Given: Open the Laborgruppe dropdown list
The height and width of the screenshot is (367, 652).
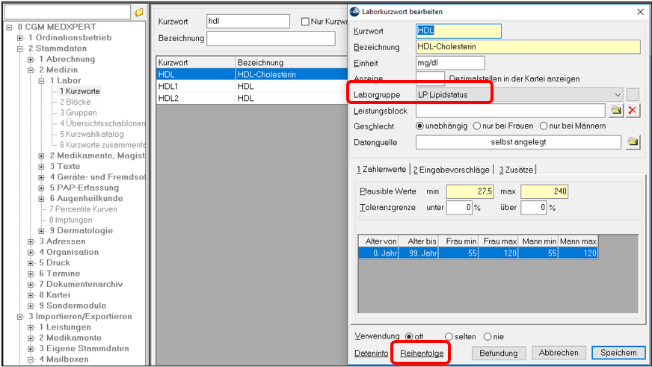Looking at the screenshot, I should 618,95.
